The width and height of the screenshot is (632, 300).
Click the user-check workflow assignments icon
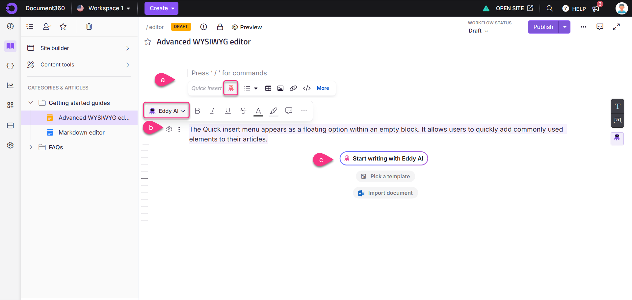pos(47,27)
